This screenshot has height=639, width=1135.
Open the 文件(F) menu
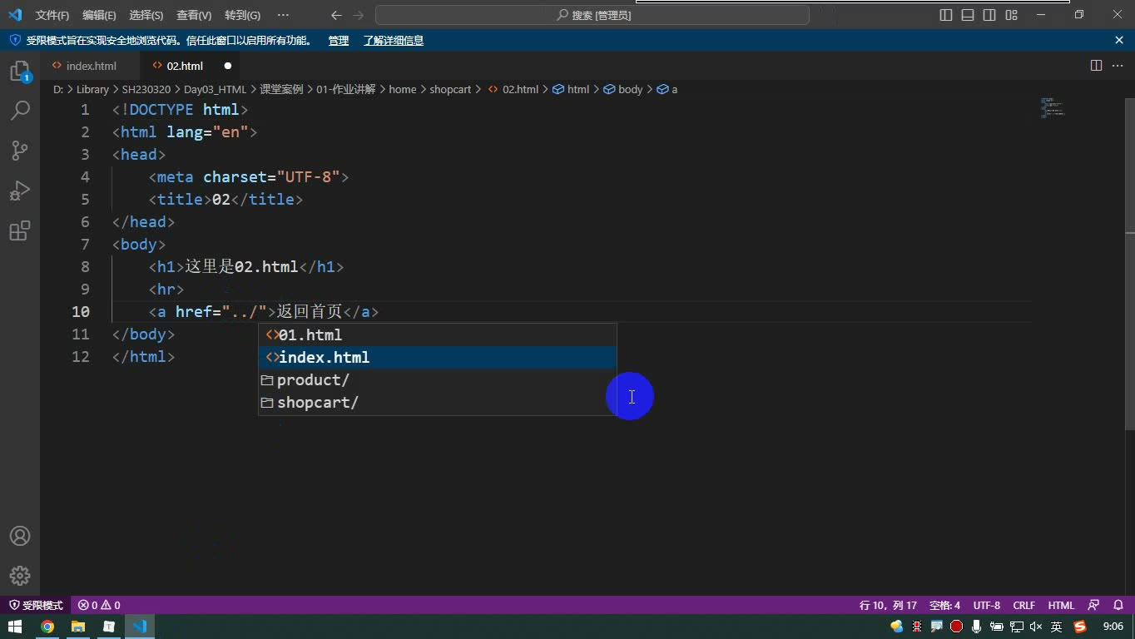(x=52, y=15)
